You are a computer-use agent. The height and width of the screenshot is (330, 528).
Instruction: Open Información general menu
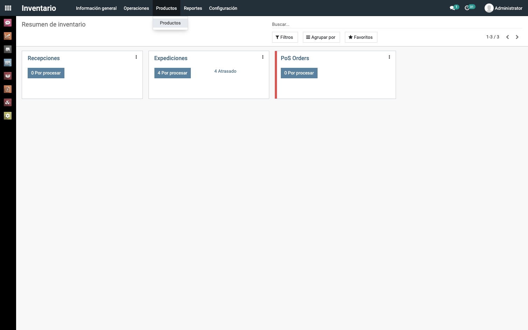pyautogui.click(x=96, y=8)
